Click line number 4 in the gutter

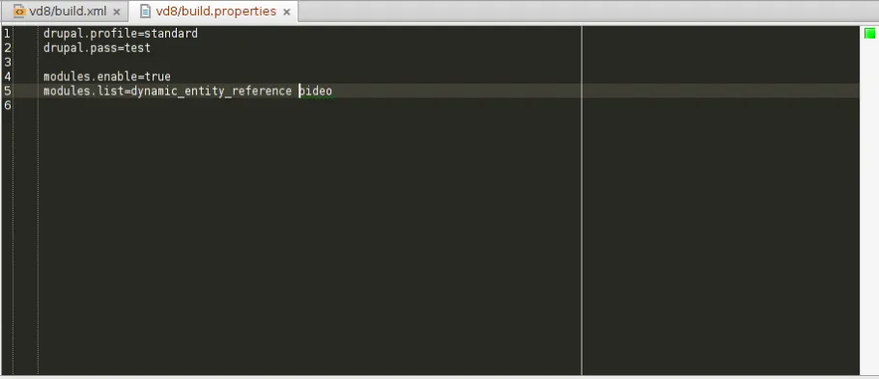coord(7,76)
